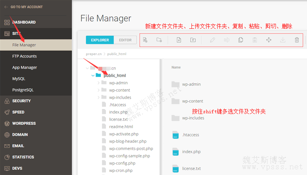Select wp-config.php in the file tree
307x175 pixels.
122,163
